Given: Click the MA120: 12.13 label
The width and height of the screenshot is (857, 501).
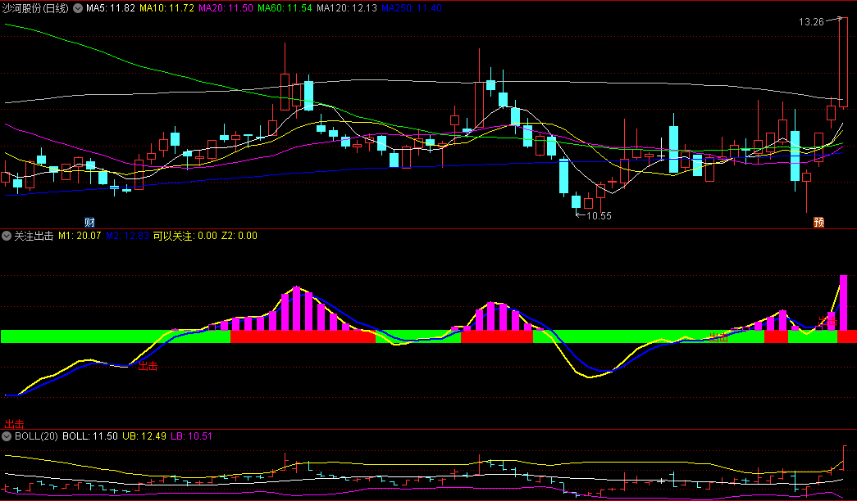Looking at the screenshot, I should 347,8.
